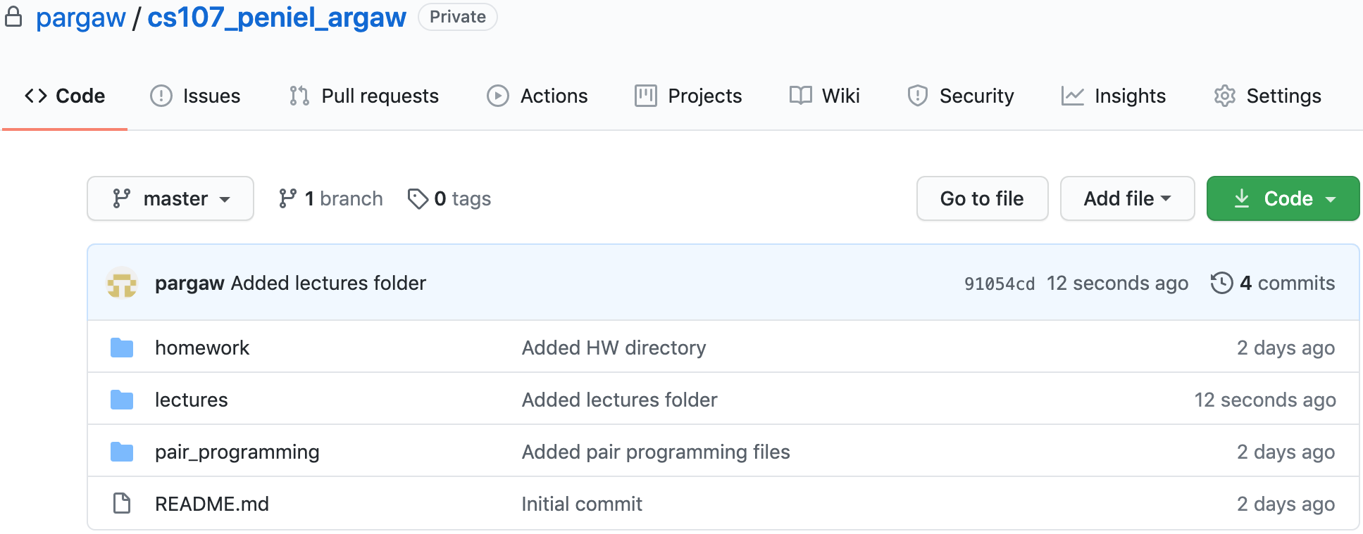
Task: Expand the master branch dropdown
Action: (170, 198)
